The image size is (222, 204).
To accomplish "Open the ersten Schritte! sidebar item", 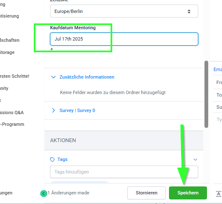I will pos(15,76).
